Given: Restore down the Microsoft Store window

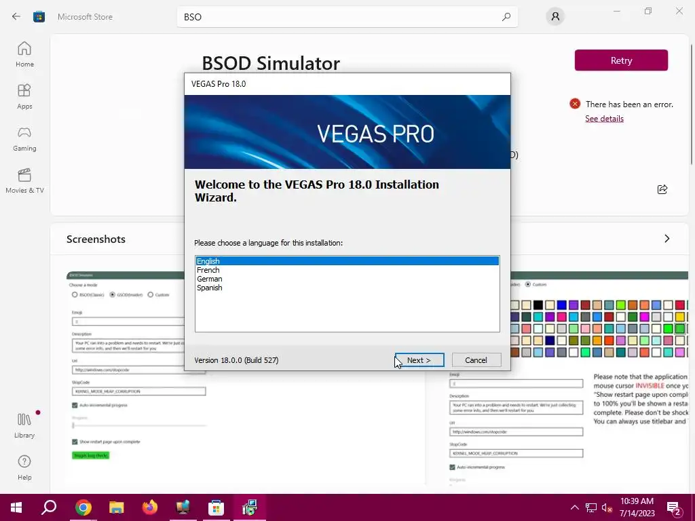Looking at the screenshot, I should [648, 11].
